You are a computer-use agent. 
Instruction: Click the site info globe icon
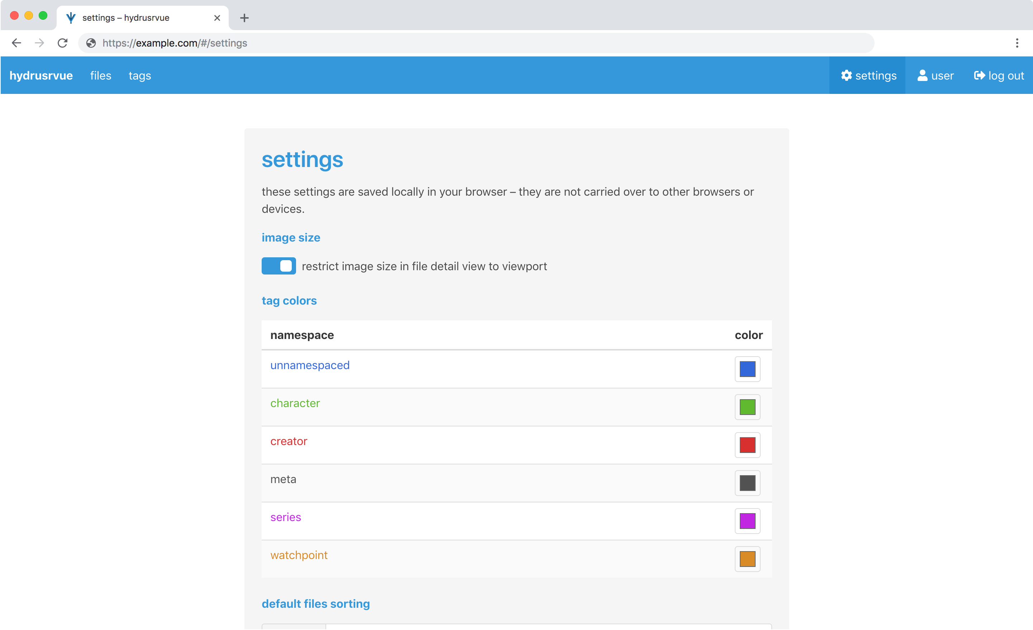point(91,43)
